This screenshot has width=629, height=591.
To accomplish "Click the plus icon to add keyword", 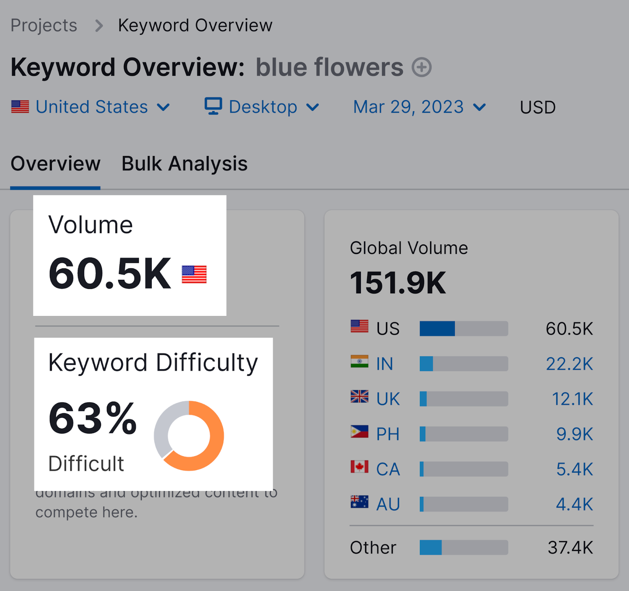I will pyautogui.click(x=421, y=67).
